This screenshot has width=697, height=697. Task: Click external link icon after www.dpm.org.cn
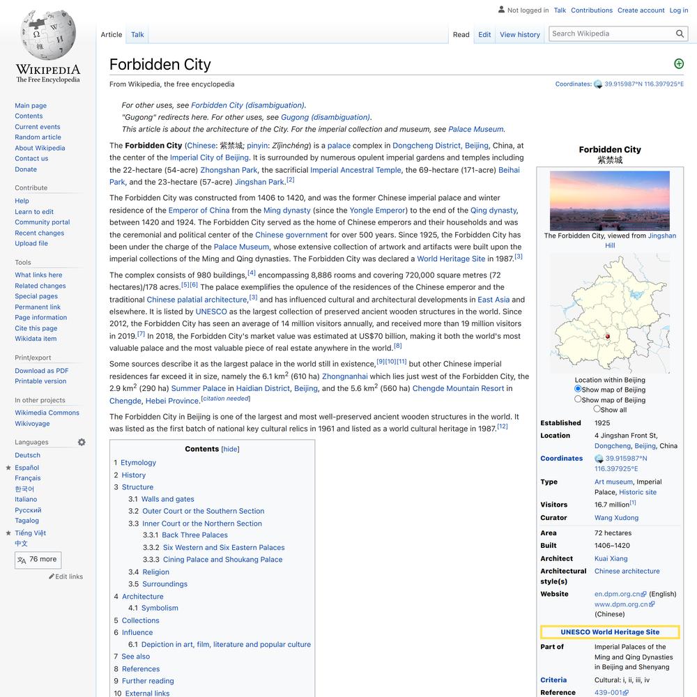click(x=652, y=604)
